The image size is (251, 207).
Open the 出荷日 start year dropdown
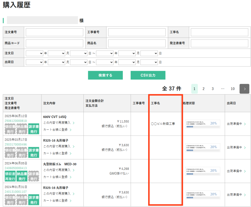(x=34, y=62)
